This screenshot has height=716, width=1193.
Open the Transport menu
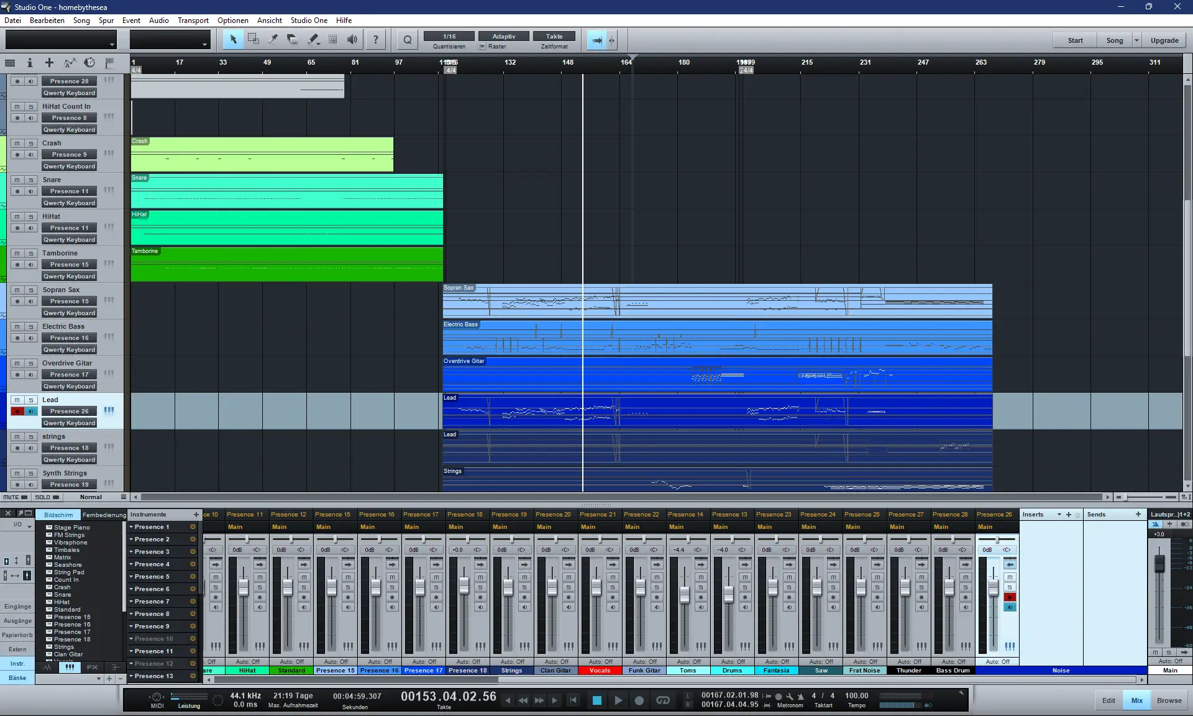pyautogui.click(x=193, y=21)
